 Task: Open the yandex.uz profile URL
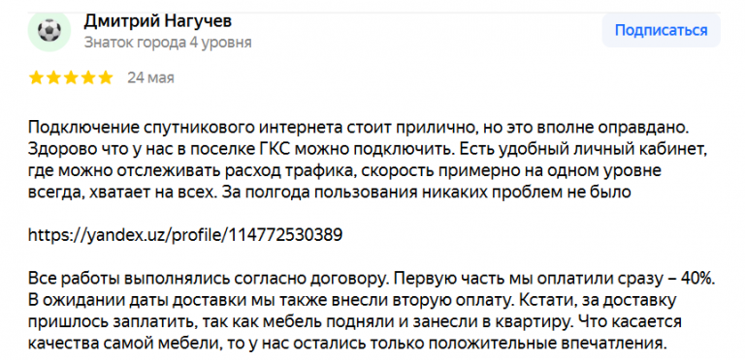point(185,235)
